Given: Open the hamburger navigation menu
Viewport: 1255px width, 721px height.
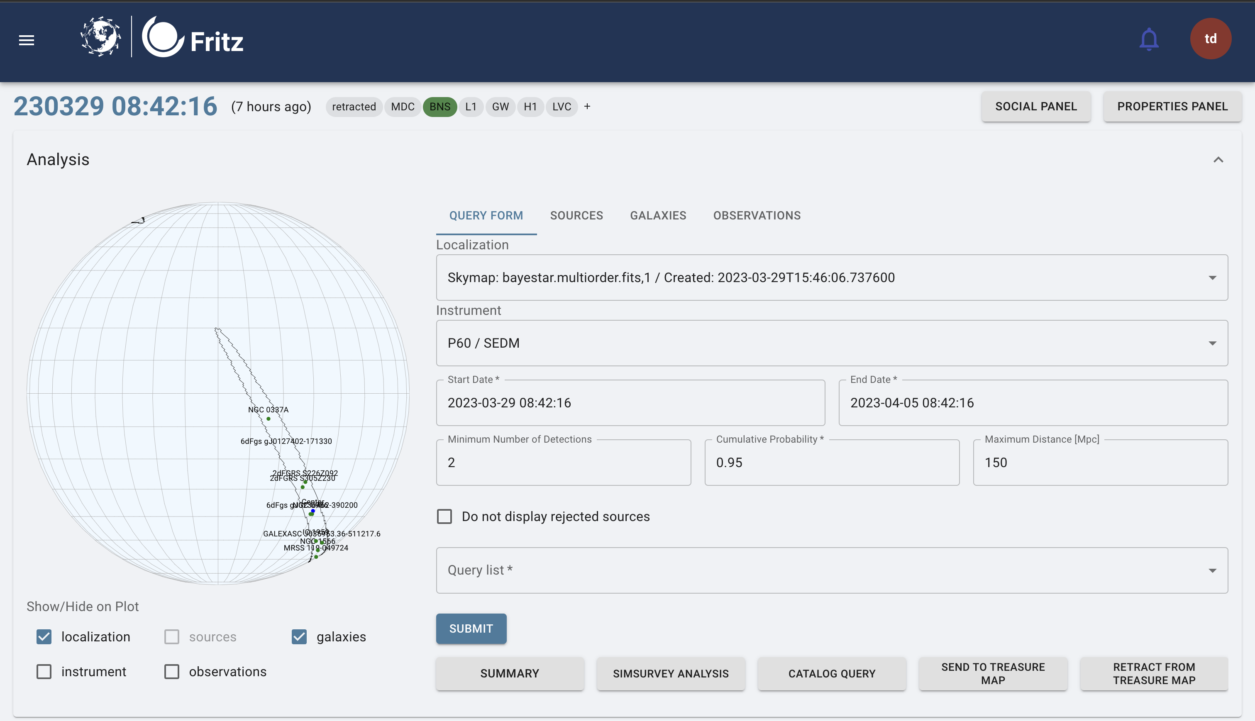Looking at the screenshot, I should 27,40.
